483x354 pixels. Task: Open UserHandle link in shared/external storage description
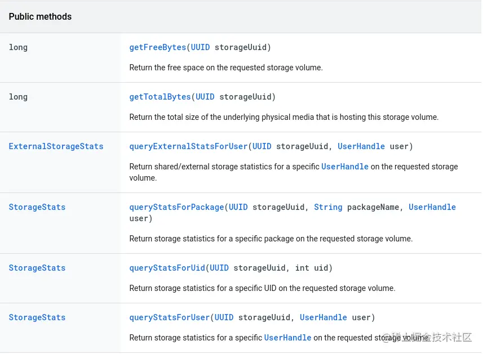345,167
